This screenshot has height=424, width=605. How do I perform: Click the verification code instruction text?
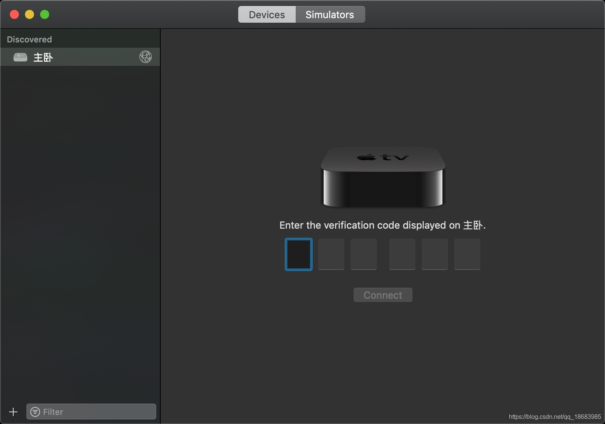[382, 225]
